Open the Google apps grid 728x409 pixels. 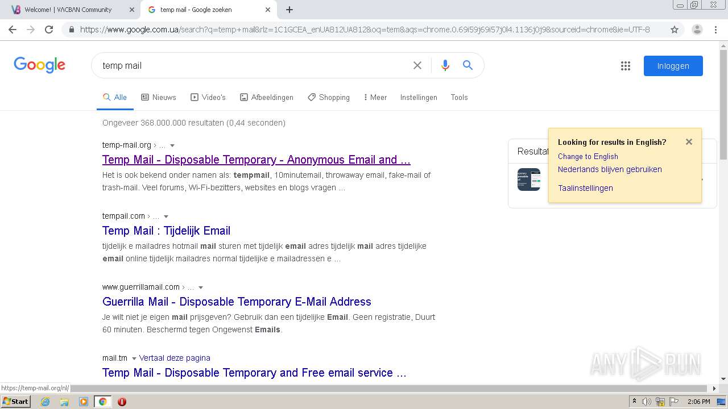626,66
